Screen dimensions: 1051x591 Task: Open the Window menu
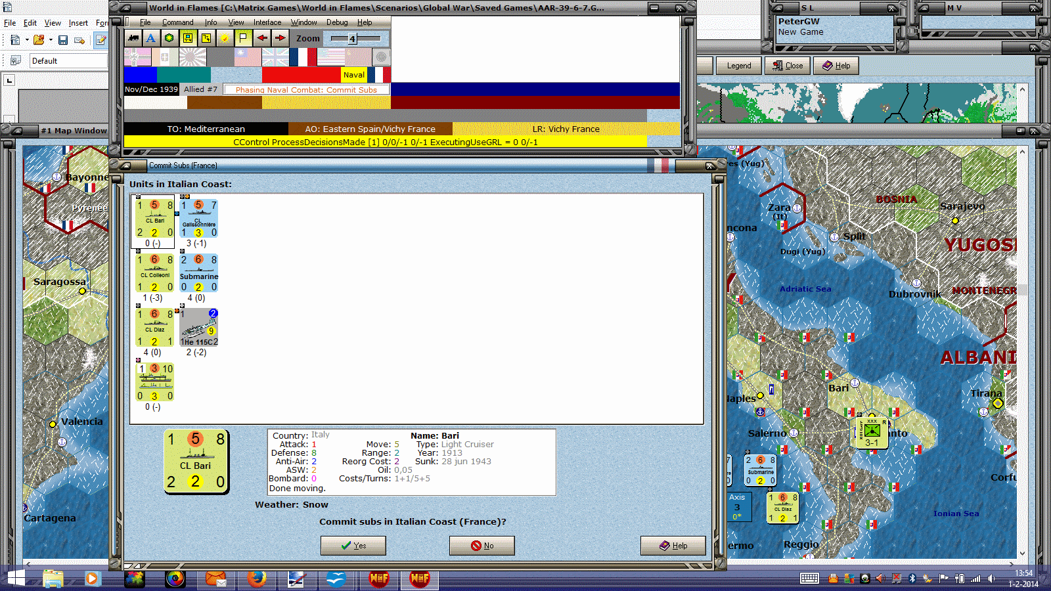(303, 22)
